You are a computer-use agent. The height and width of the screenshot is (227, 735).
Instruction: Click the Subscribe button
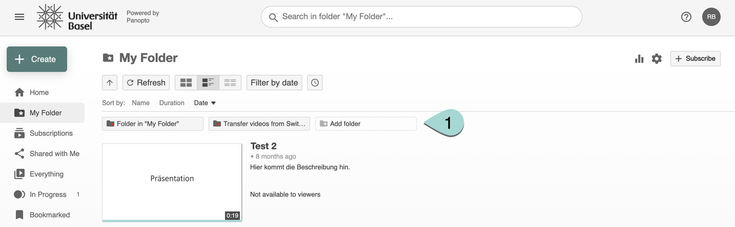[695, 59]
